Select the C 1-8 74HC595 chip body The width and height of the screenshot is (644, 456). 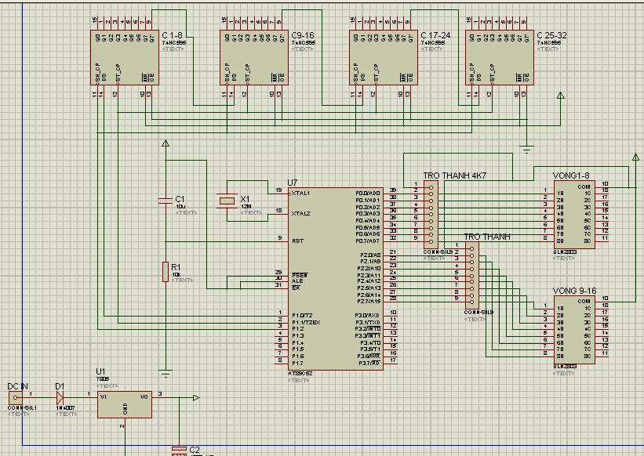pyautogui.click(x=125, y=57)
